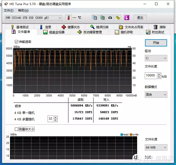Increase the queue depth 32 spinner
Screen dimensions: 176x165
[x=55, y=117]
